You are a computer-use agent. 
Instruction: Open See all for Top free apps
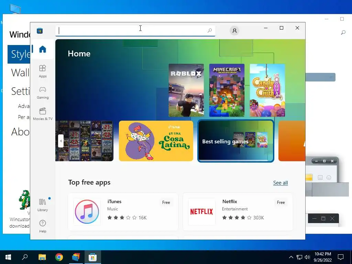280,183
